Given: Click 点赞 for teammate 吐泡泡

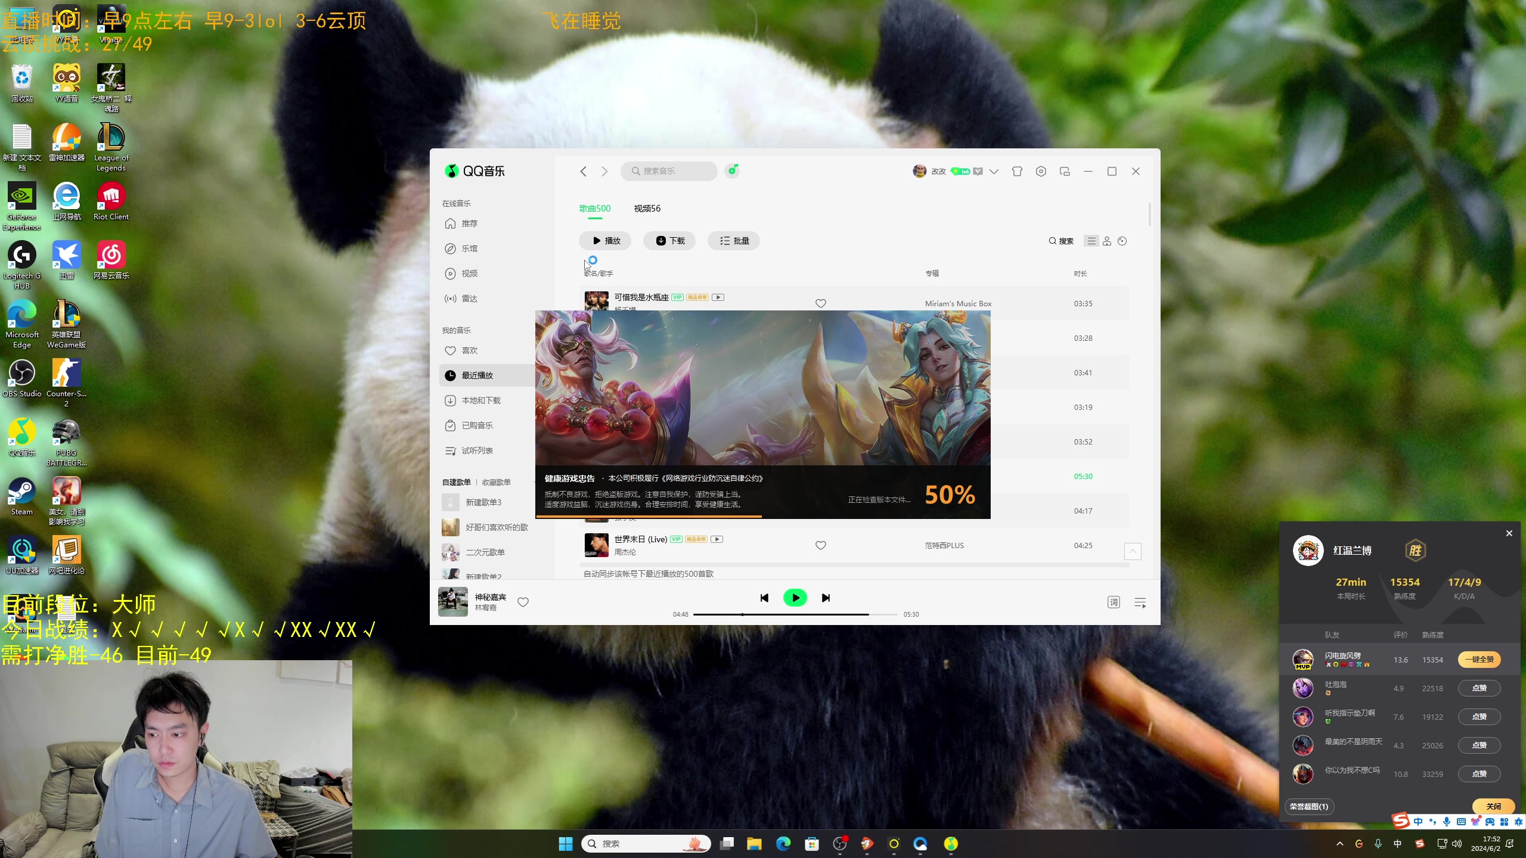Looking at the screenshot, I should [1480, 688].
